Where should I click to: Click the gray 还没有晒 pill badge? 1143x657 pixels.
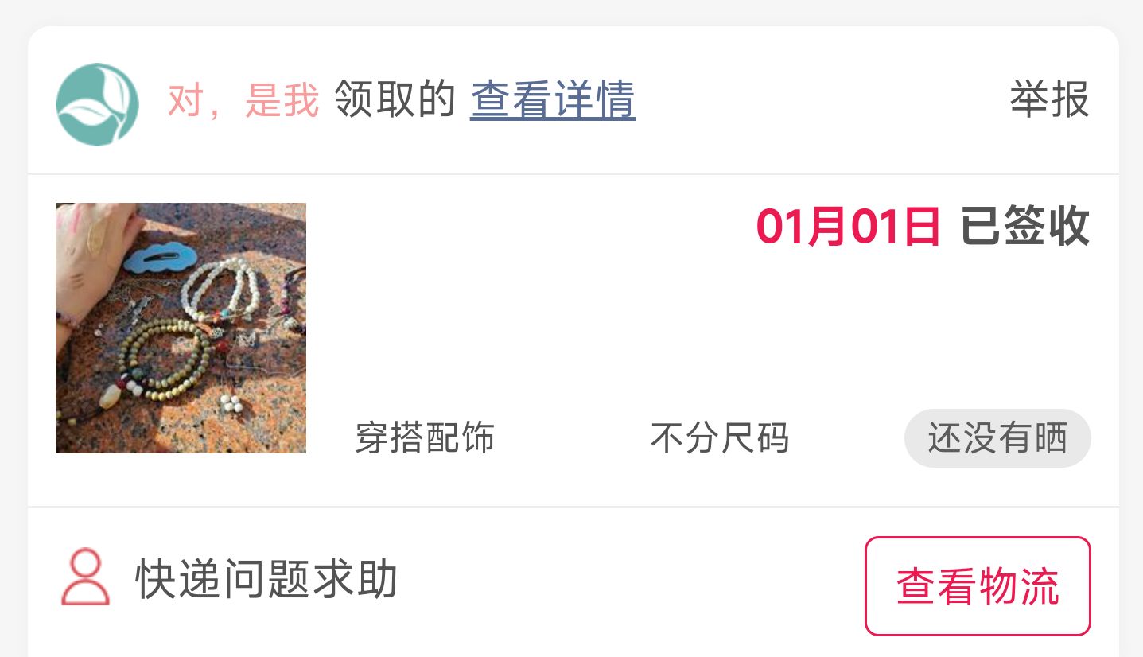click(997, 438)
